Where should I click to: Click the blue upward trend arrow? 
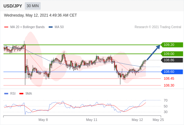(153, 52)
